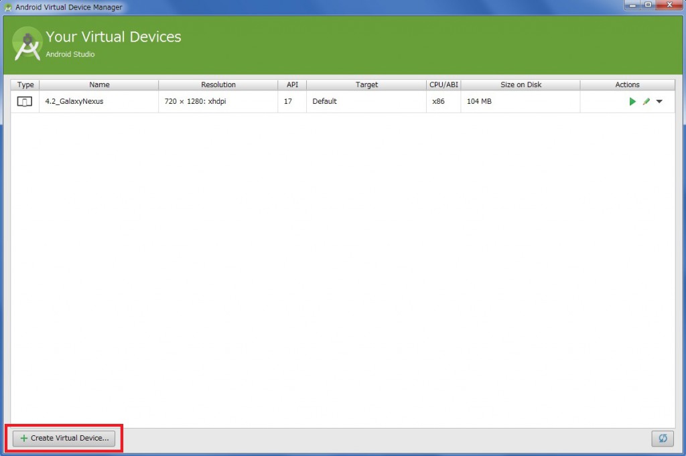Sort by CPU/ABI column header
Image resolution: width=686 pixels, height=456 pixels.
point(443,85)
